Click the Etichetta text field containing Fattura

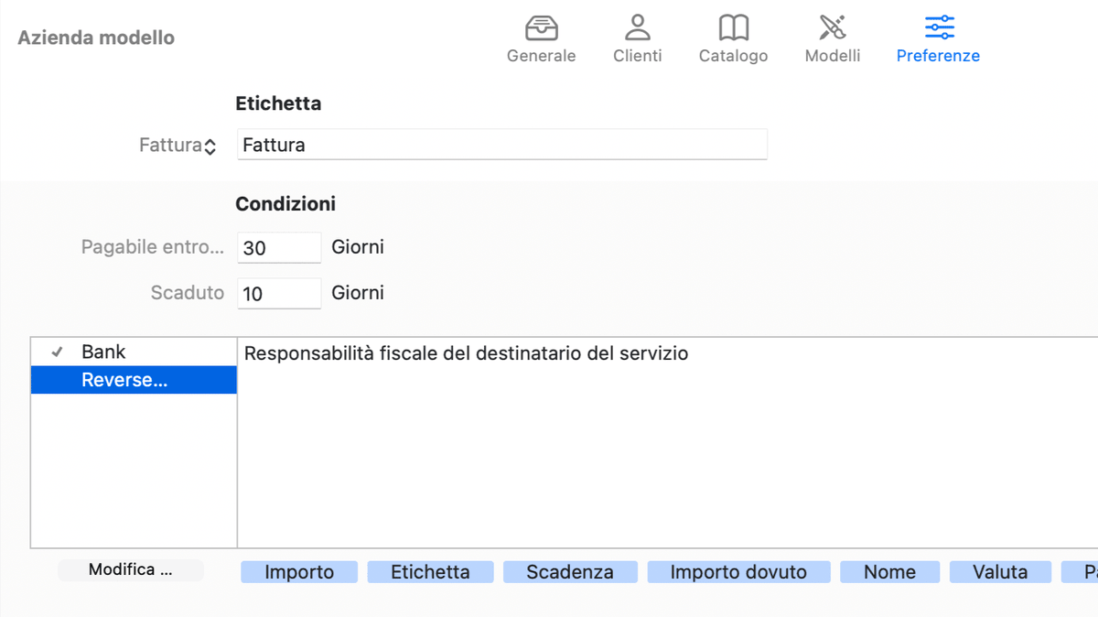click(501, 145)
